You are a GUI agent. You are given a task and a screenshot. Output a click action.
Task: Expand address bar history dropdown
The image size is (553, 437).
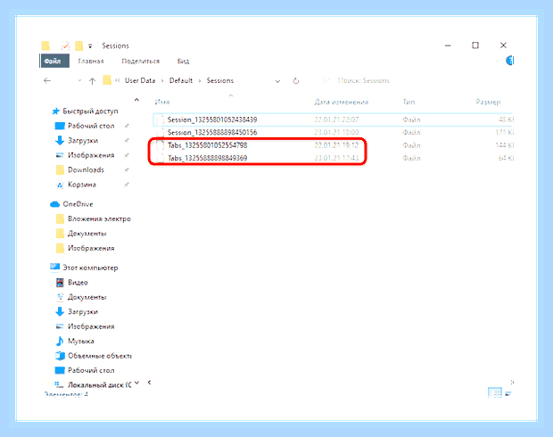point(277,81)
